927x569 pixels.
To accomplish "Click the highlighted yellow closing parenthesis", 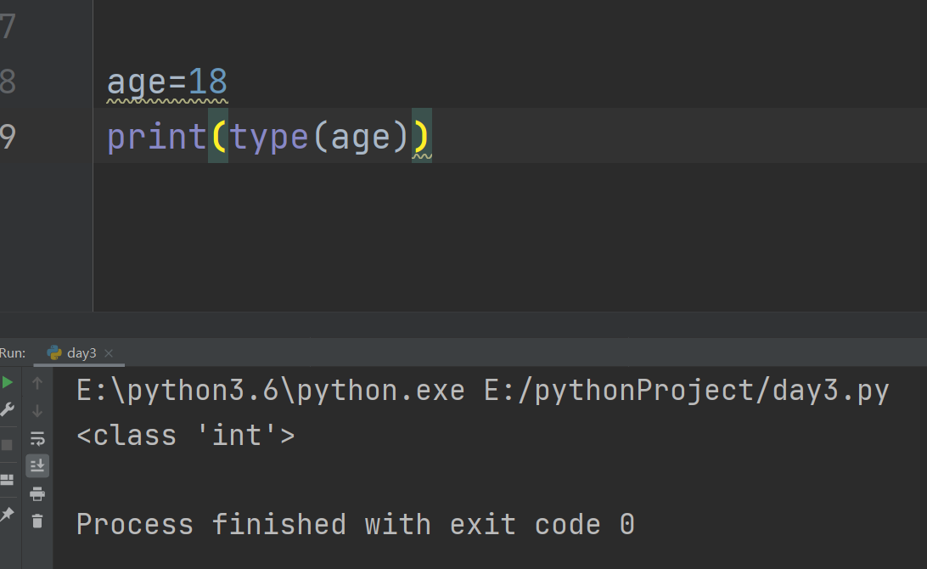I will click(x=422, y=136).
